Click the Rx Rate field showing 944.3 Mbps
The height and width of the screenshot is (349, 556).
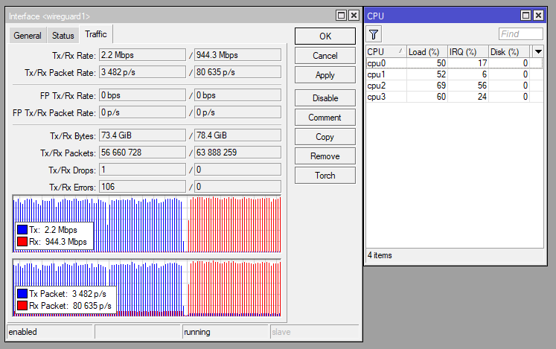[237, 55]
